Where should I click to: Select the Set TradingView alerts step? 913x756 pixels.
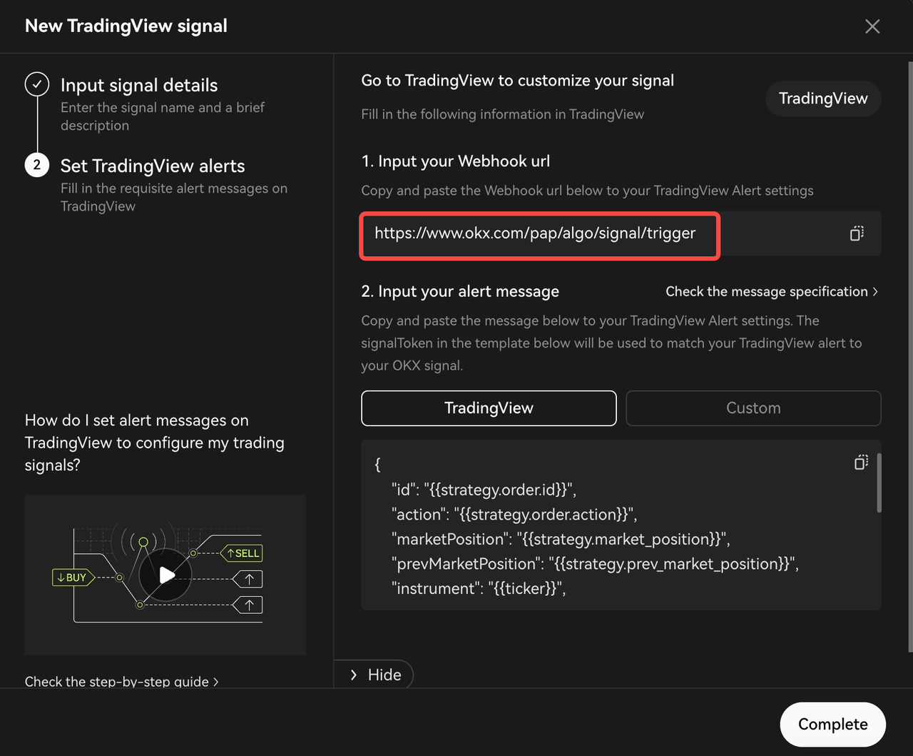[153, 166]
